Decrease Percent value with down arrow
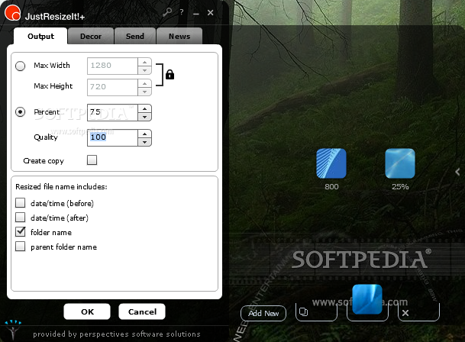 tap(145, 117)
